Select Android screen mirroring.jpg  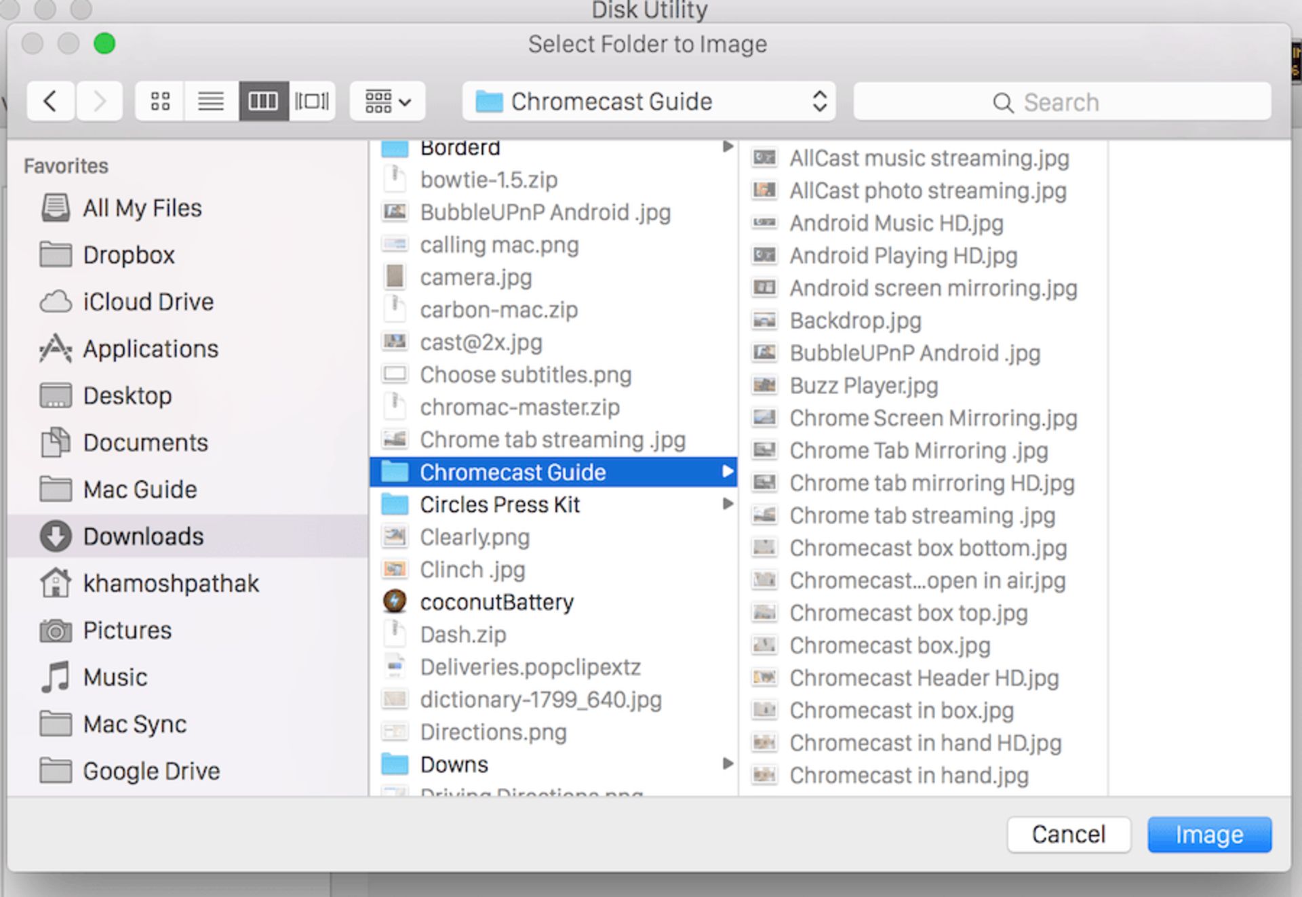pyautogui.click(x=923, y=288)
